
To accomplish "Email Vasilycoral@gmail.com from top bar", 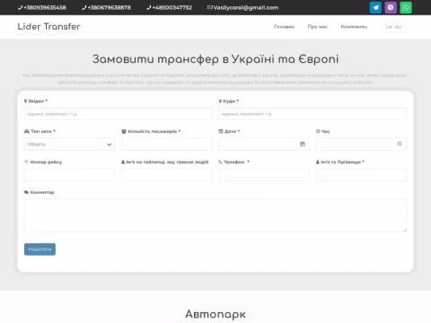I will tap(242, 7).
